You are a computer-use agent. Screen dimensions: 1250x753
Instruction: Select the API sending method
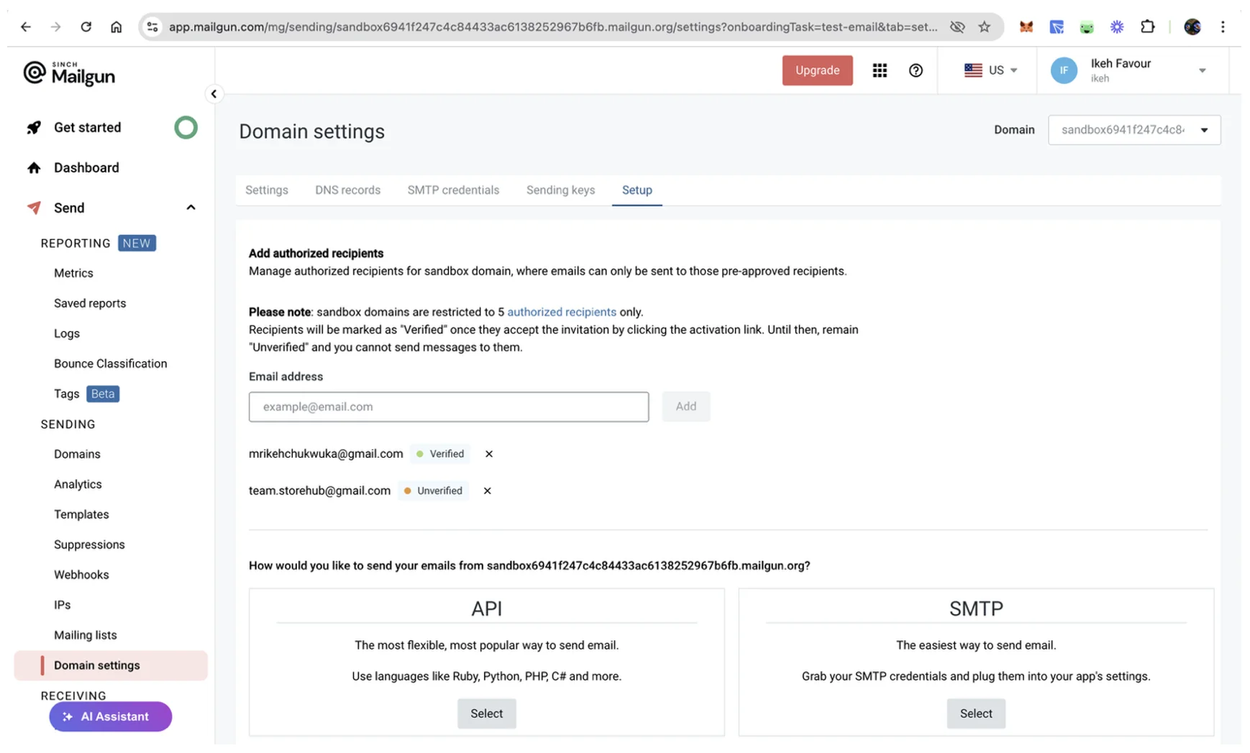(x=486, y=713)
